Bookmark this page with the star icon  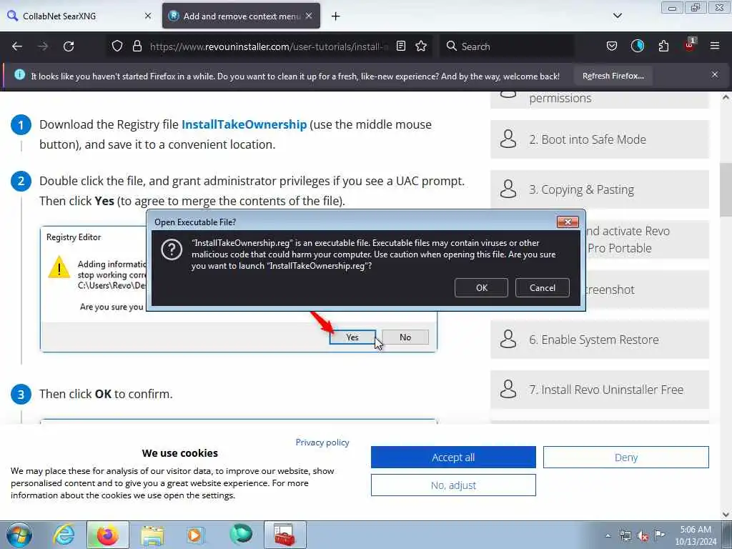pyautogui.click(x=421, y=46)
